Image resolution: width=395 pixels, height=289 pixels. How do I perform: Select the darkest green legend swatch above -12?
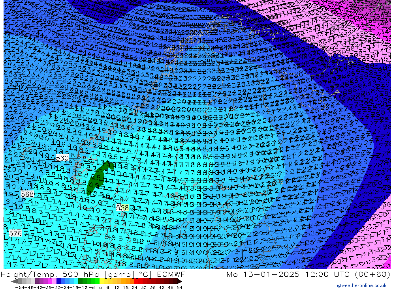coord(80,282)
